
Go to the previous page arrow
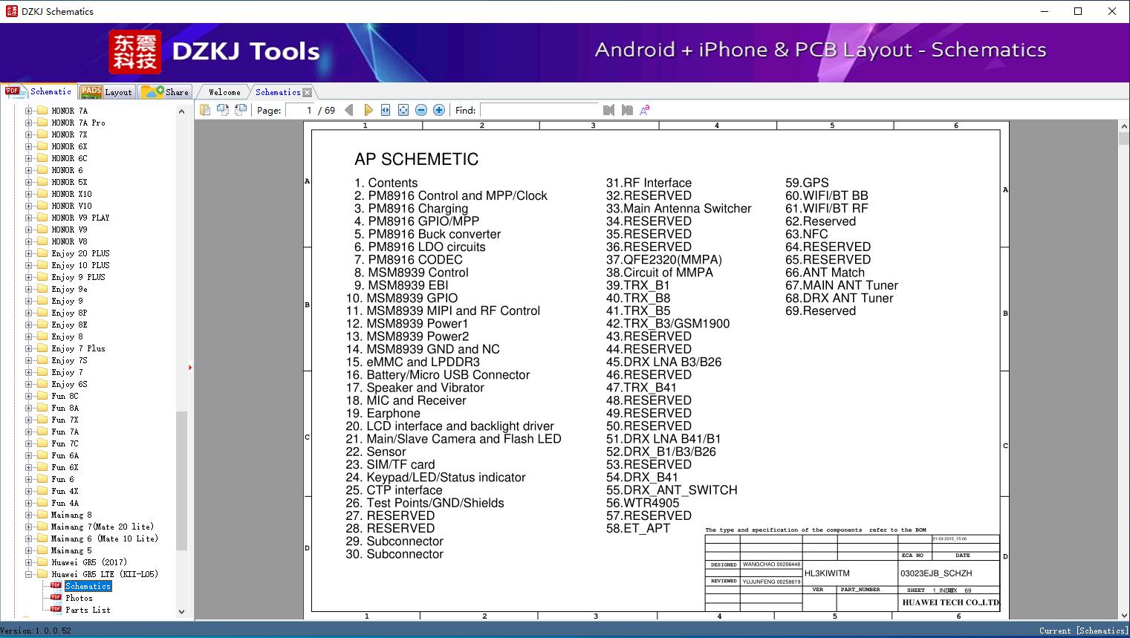(x=349, y=110)
